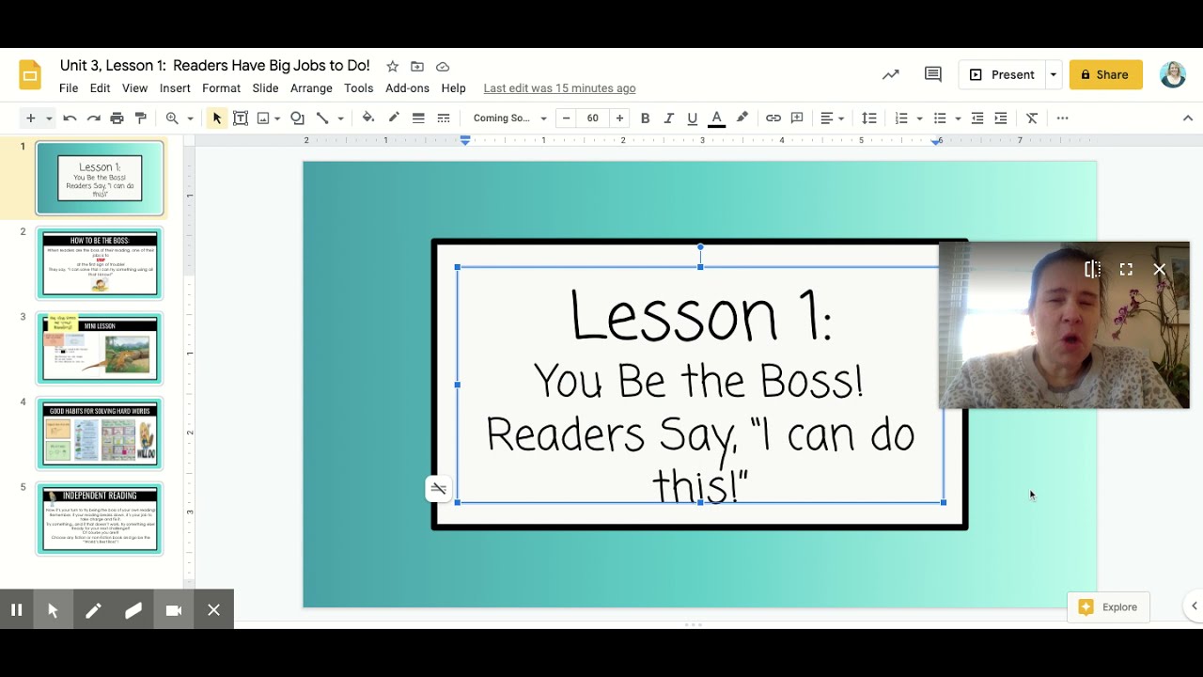Toggle bold formatting
The image size is (1203, 677).
point(645,118)
